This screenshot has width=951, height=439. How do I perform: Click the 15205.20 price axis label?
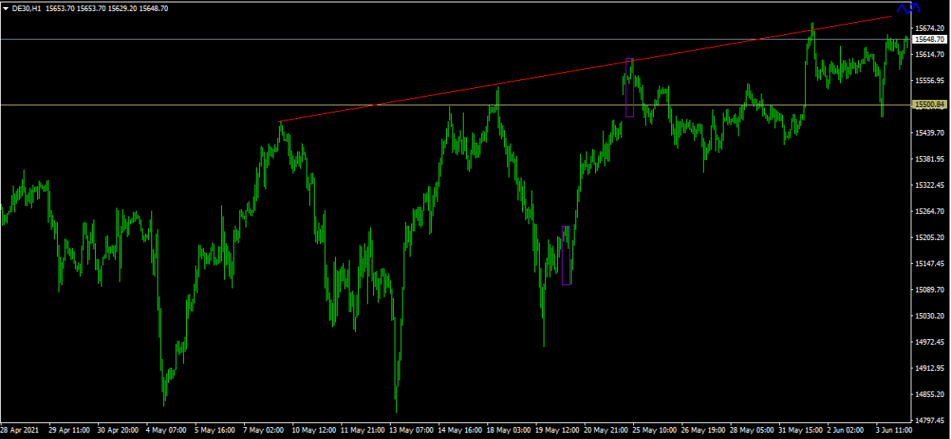pyautogui.click(x=930, y=238)
